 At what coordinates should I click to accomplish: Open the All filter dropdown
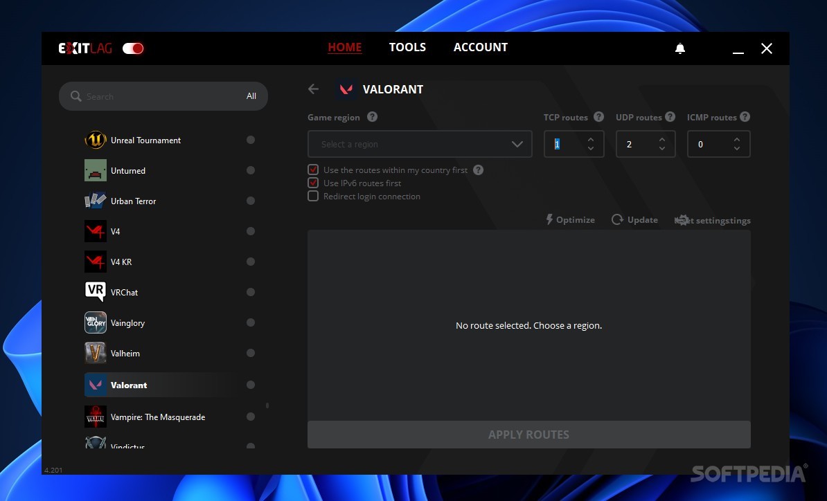[251, 96]
